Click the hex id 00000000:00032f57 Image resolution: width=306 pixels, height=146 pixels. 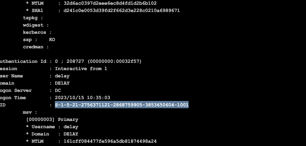pos(114,61)
